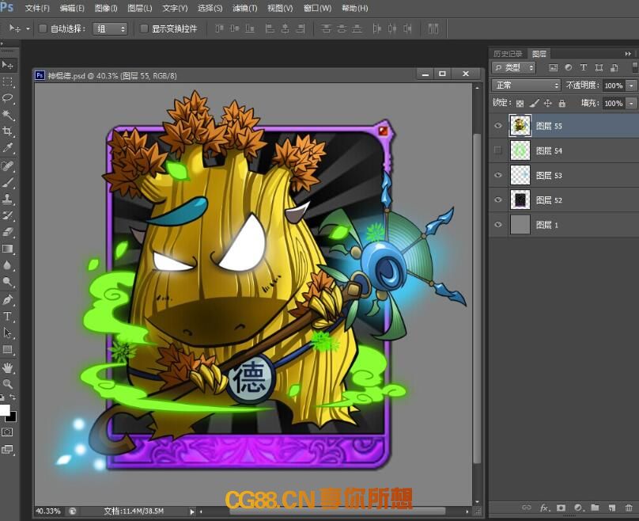639x521 pixels.
Task: Select the Type tool
Action: point(7,316)
